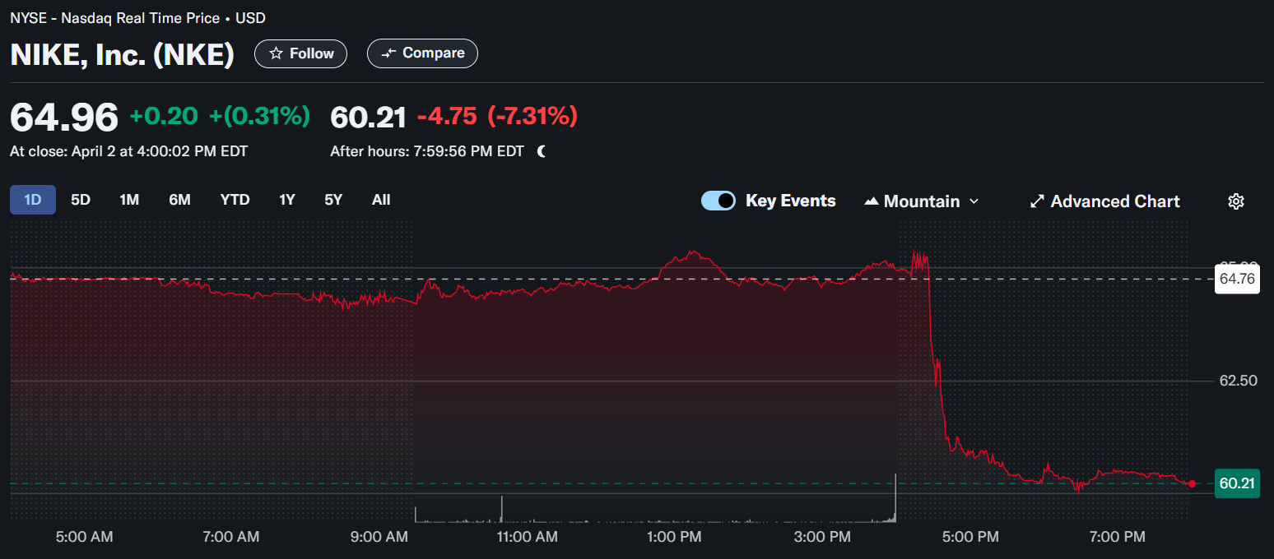Image resolution: width=1274 pixels, height=559 pixels.
Task: Click the compare arrows icon
Action: coord(389,53)
